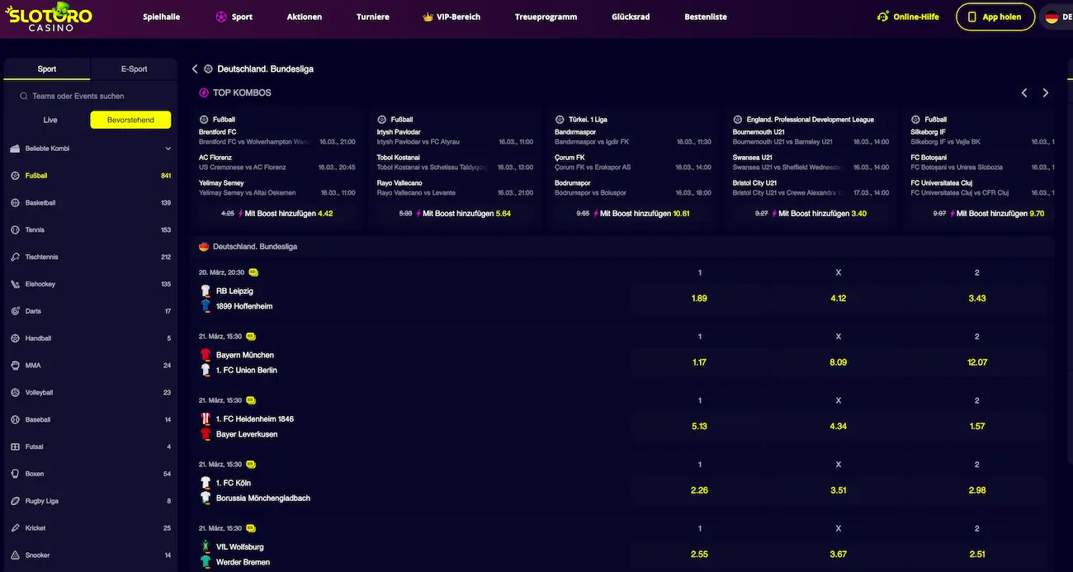The height and width of the screenshot is (572, 1073).
Task: Switch to Live events toggle
Action: click(50, 120)
